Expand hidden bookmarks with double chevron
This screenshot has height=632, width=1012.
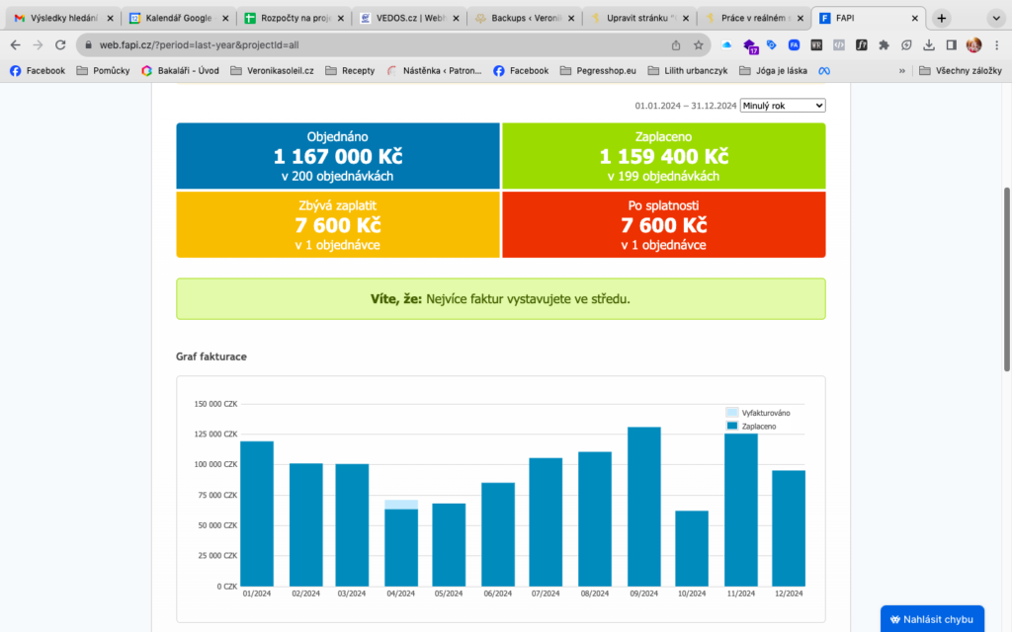coord(901,70)
